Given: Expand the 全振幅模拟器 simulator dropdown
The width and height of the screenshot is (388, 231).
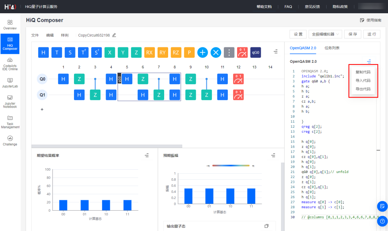Looking at the screenshot, I should click(325, 34).
